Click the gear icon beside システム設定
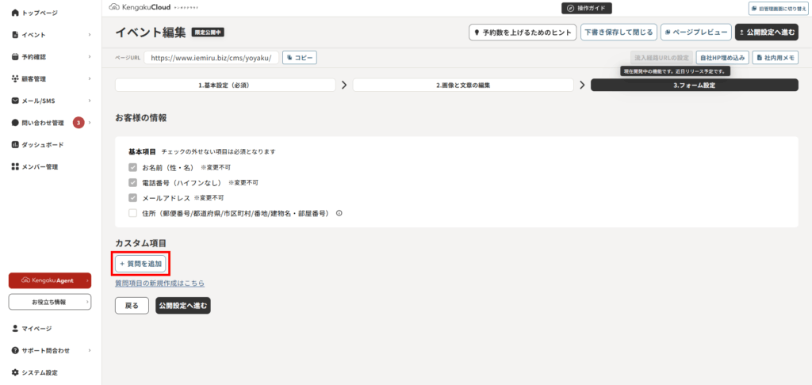This screenshot has width=812, height=385. point(15,372)
